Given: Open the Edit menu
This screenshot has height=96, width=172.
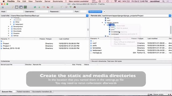Looking at the screenshot, I should (24, 1).
